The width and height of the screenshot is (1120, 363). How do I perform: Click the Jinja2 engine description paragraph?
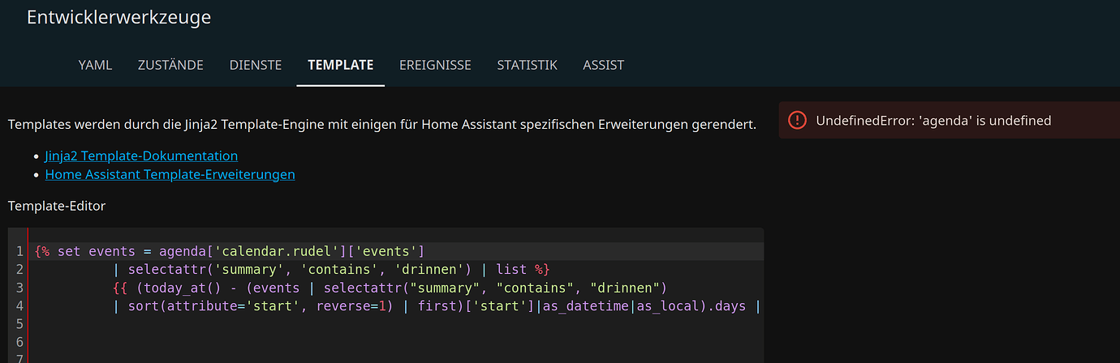pyautogui.click(x=382, y=125)
